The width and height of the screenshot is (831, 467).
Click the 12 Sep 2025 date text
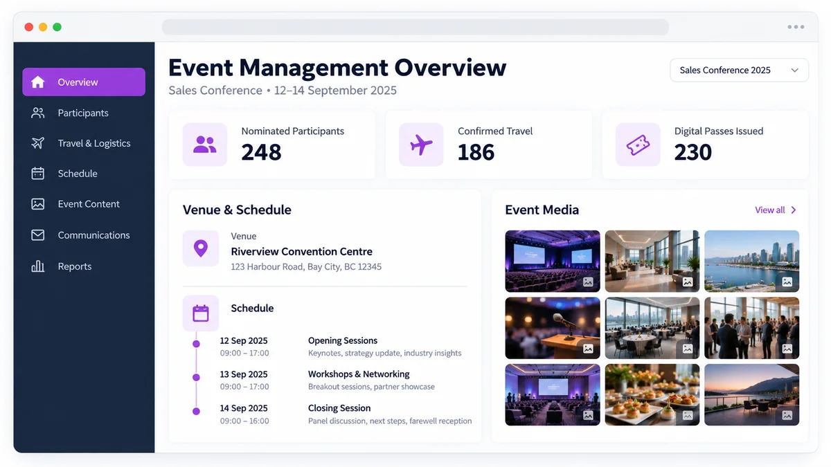point(244,340)
